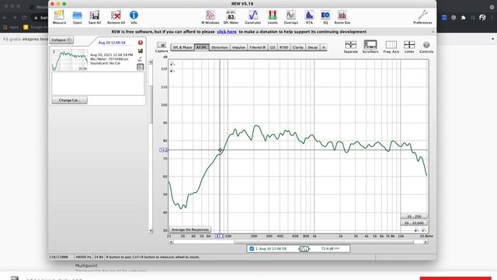The image size is (497, 280).
Task: Open a measurement file with Open icon
Action: (x=77, y=17)
